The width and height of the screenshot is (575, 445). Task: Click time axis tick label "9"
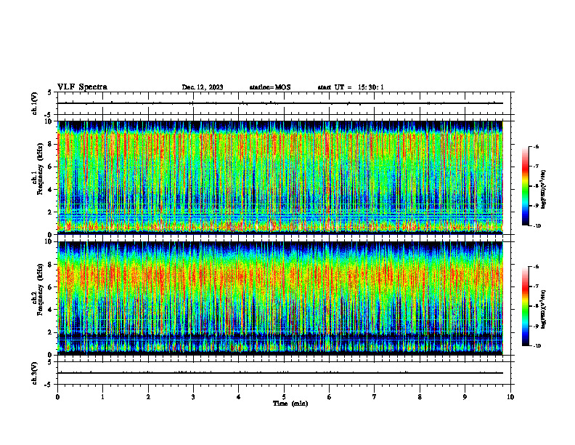[x=465, y=397]
